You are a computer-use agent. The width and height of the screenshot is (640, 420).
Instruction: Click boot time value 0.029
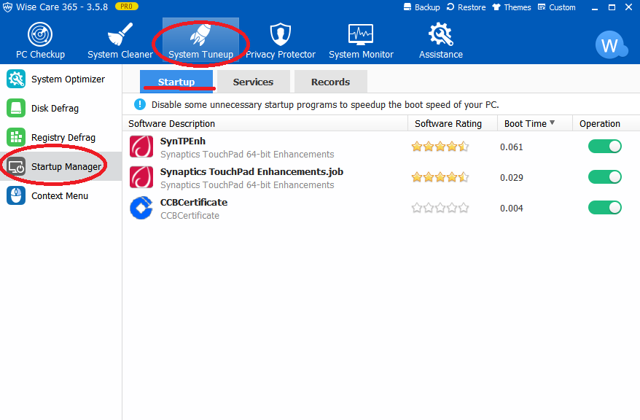(512, 177)
